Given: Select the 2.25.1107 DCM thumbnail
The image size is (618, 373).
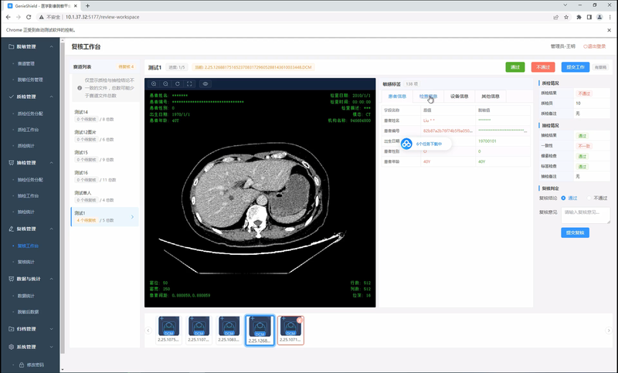Looking at the screenshot, I should (199, 330).
